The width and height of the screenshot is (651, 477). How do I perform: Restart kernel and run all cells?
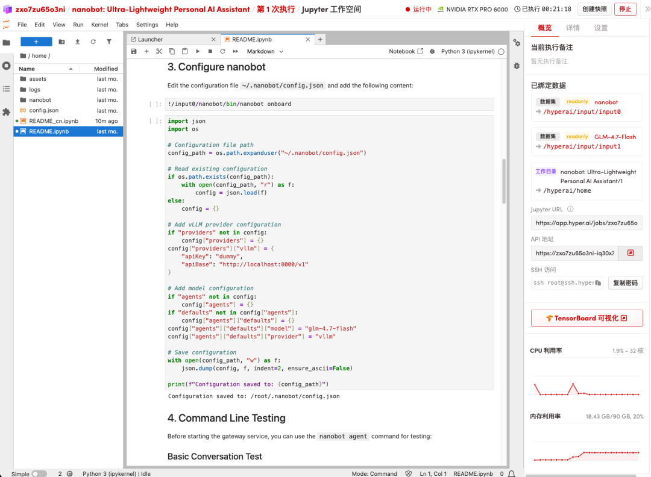coord(235,52)
